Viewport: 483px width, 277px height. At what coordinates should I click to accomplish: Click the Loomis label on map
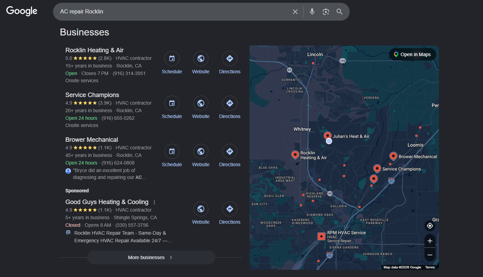415,145
